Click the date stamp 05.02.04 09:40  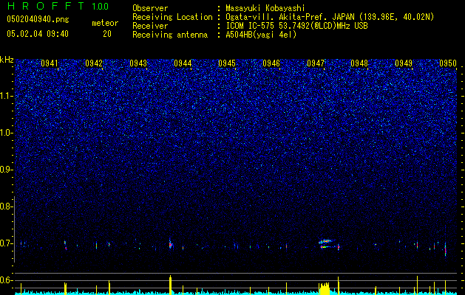tap(38, 34)
